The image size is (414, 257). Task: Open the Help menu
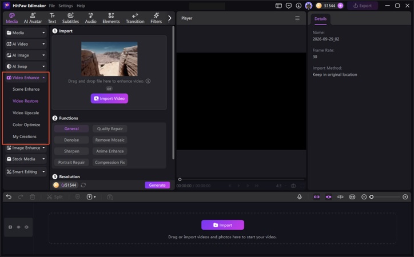81,6
